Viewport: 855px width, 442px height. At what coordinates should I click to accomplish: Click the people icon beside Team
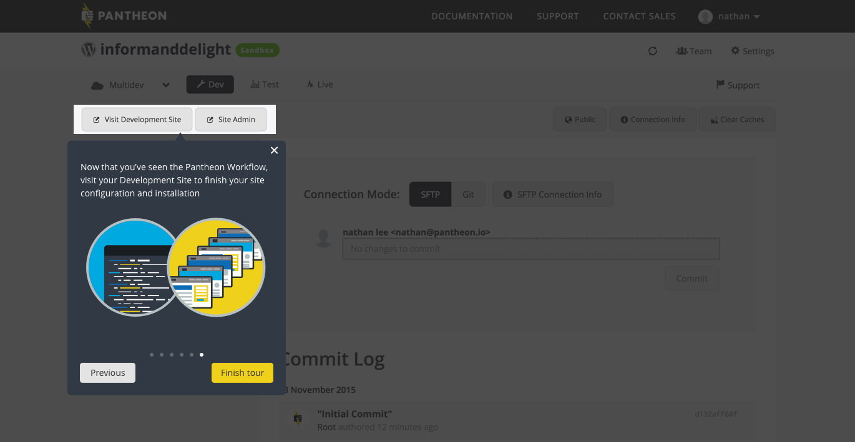(x=682, y=51)
